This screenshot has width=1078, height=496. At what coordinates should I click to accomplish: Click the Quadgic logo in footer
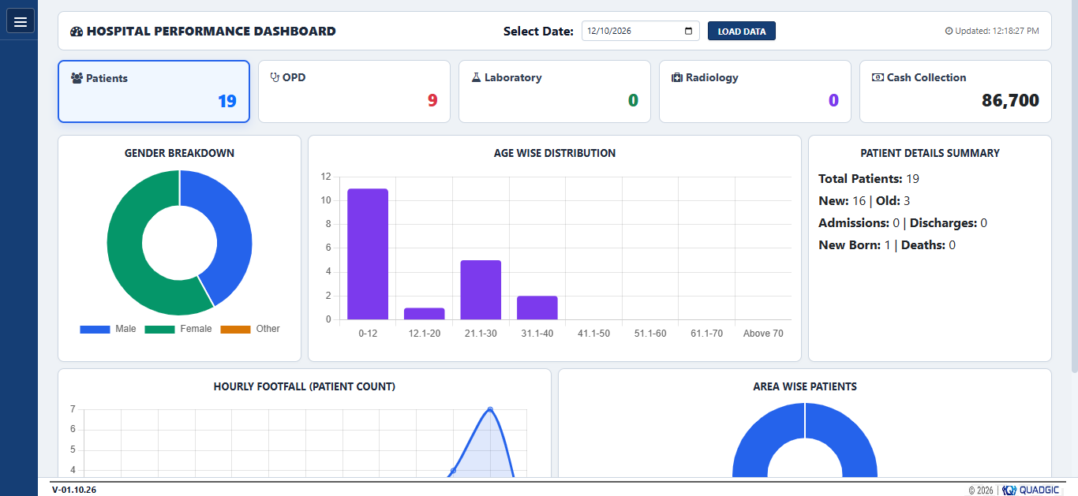coord(1031,490)
